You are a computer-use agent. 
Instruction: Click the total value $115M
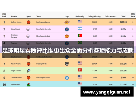[123, 36]
